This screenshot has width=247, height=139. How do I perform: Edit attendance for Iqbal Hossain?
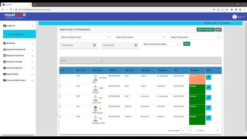coord(208,87)
